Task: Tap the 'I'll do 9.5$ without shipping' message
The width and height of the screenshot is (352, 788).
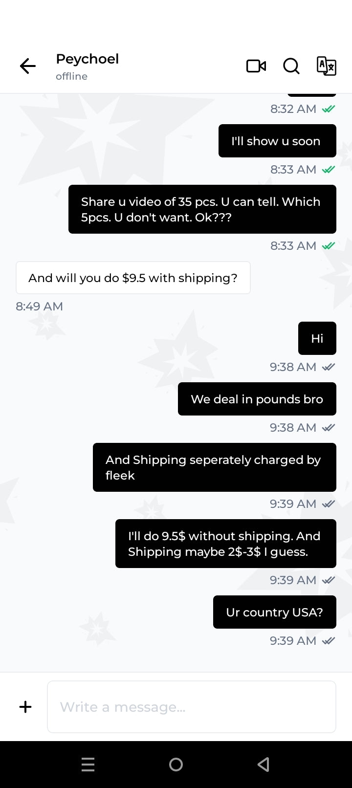Action: coord(226,544)
